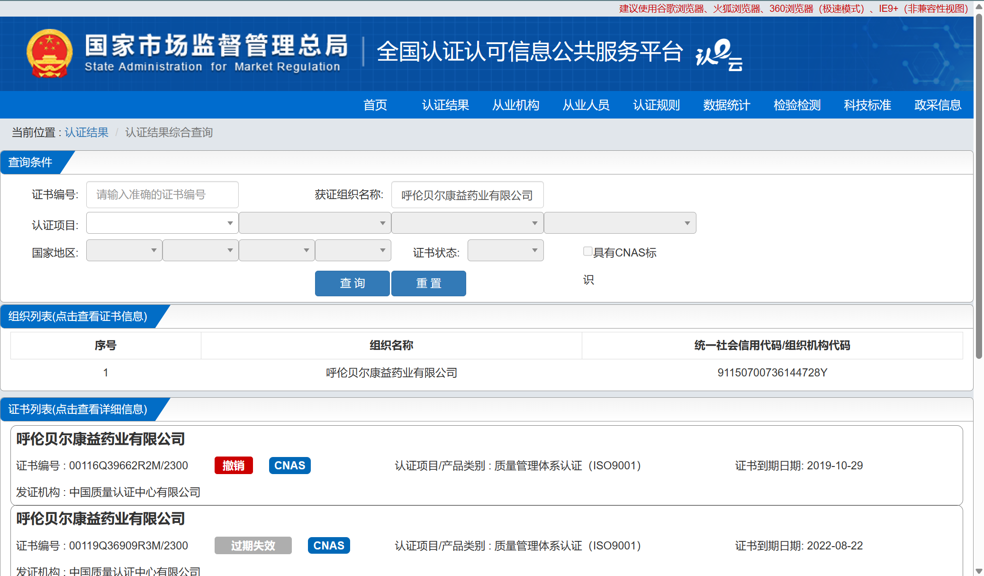Open the second 认证项目 dropdown
The height and width of the screenshot is (576, 984).
[x=315, y=223]
